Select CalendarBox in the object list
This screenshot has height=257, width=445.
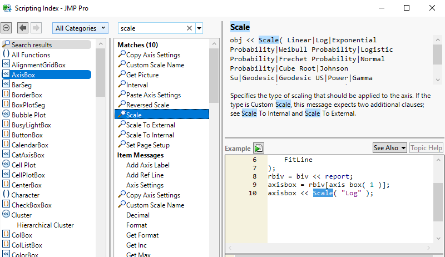[x=30, y=145]
